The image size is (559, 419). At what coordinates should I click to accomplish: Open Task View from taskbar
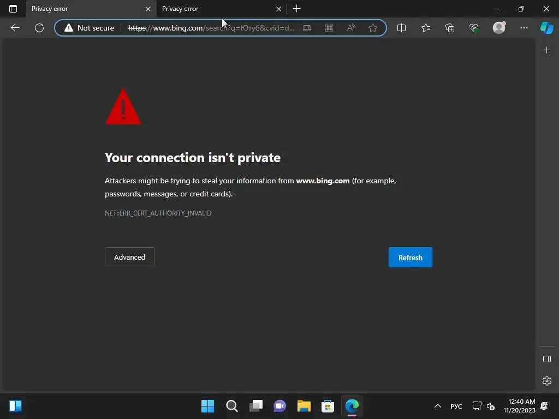(x=255, y=406)
